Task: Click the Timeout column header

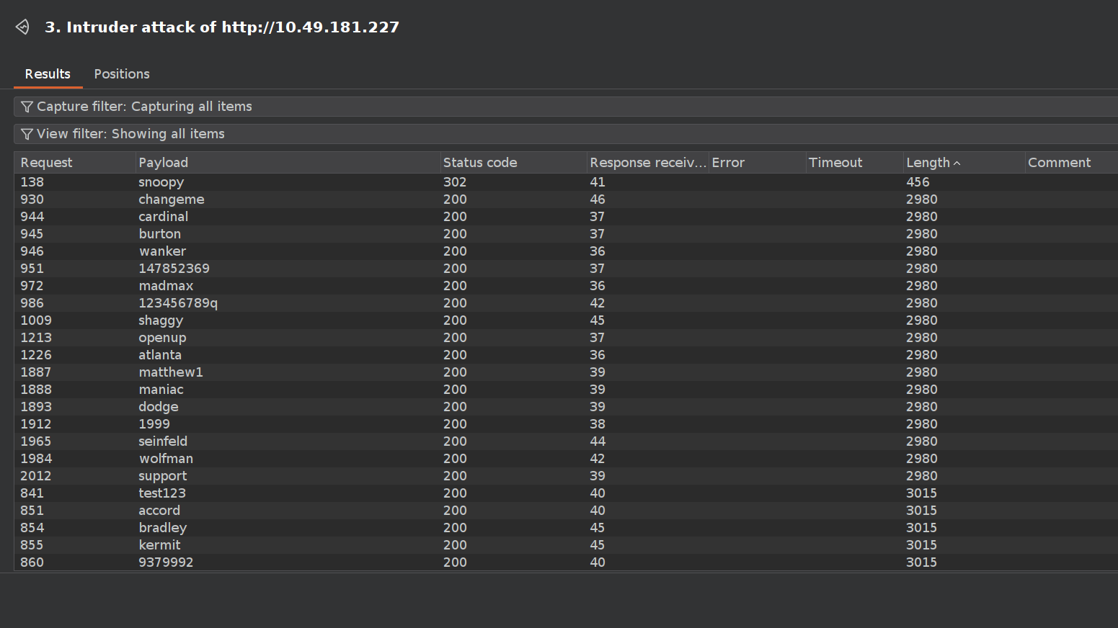Action: pyautogui.click(x=854, y=163)
